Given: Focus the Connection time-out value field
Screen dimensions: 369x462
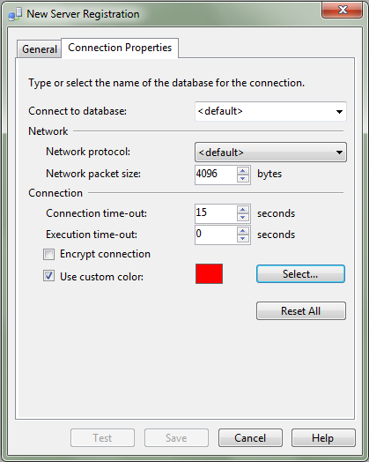Looking at the screenshot, I should [216, 213].
